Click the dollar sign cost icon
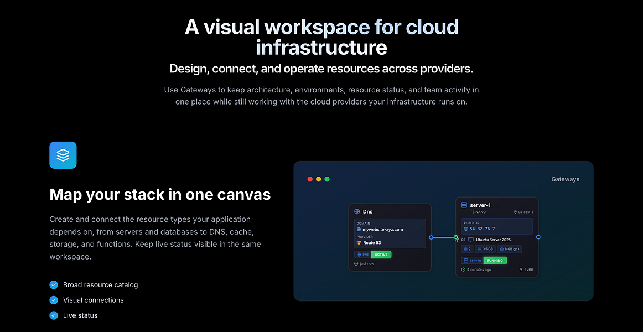The width and height of the screenshot is (643, 332). (521, 269)
